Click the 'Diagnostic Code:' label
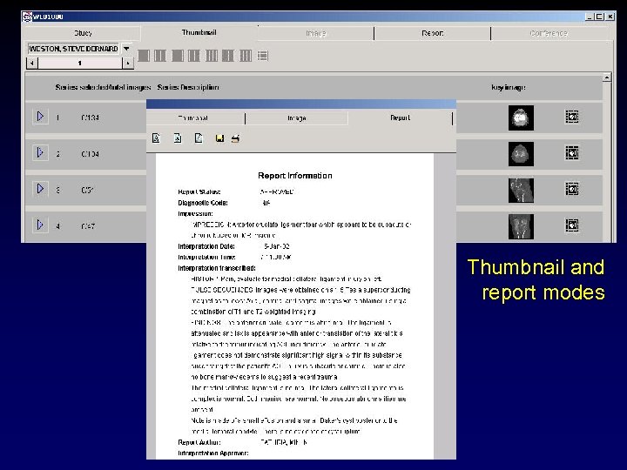Screen dimensions: 627x470 coord(203,203)
